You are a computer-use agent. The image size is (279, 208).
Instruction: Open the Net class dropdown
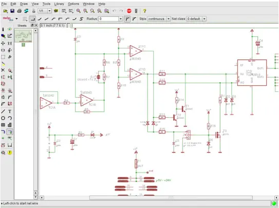coord(204,19)
